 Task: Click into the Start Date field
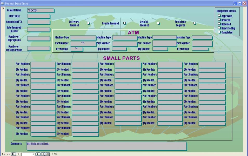pos(38,16)
